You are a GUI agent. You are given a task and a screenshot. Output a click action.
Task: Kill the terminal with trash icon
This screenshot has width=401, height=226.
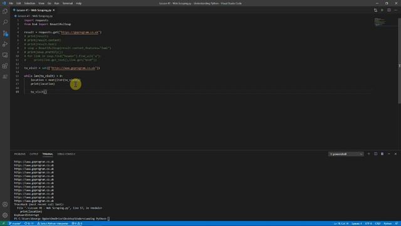(382, 154)
